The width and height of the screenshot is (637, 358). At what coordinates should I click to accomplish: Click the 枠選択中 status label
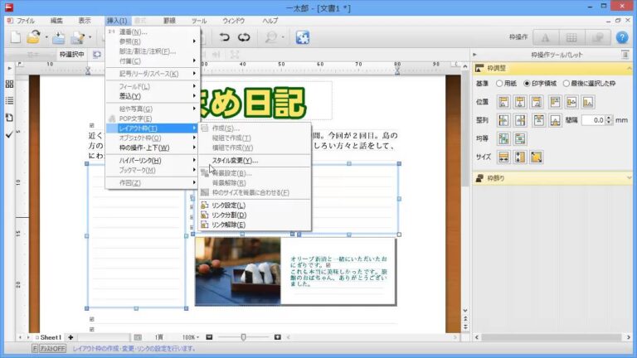point(72,55)
